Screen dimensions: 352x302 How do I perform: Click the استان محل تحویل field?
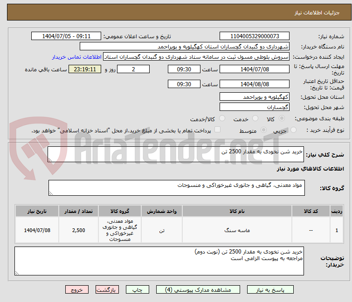(x=255, y=96)
